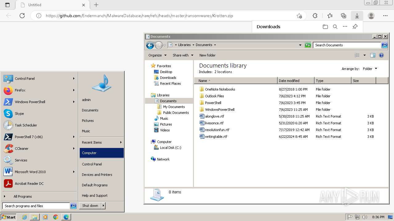The image size is (394, 221).
Task: Sort by Name column header
Action: [x=236, y=81]
